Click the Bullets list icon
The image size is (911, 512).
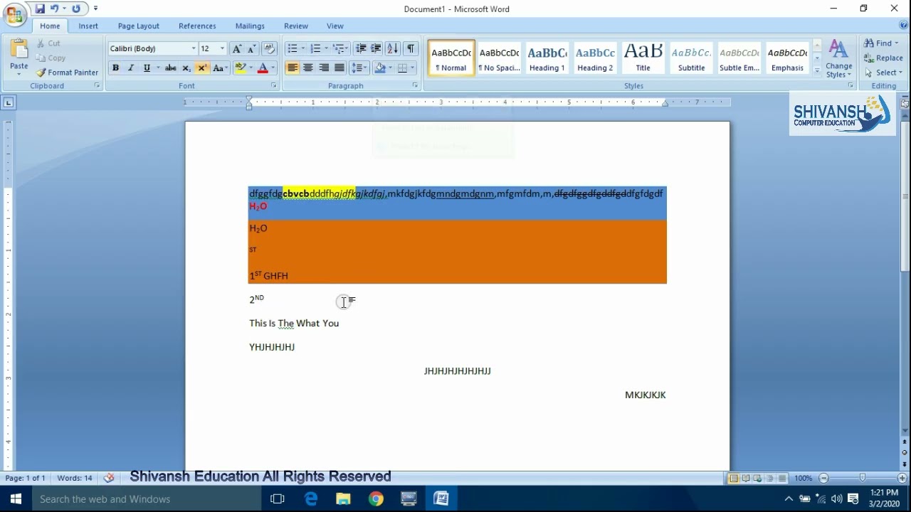point(292,48)
